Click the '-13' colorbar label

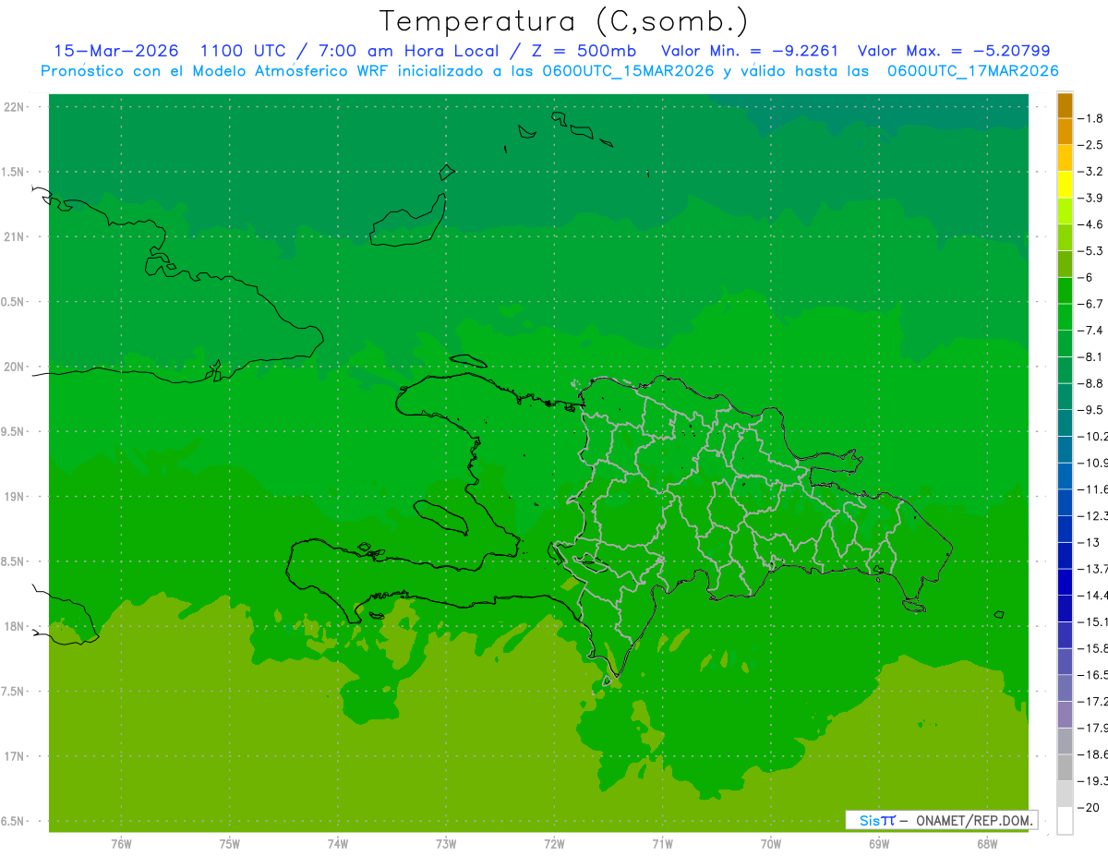click(x=1088, y=542)
